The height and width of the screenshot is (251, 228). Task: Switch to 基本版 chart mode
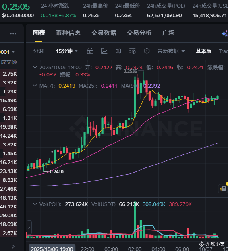click(x=203, y=51)
